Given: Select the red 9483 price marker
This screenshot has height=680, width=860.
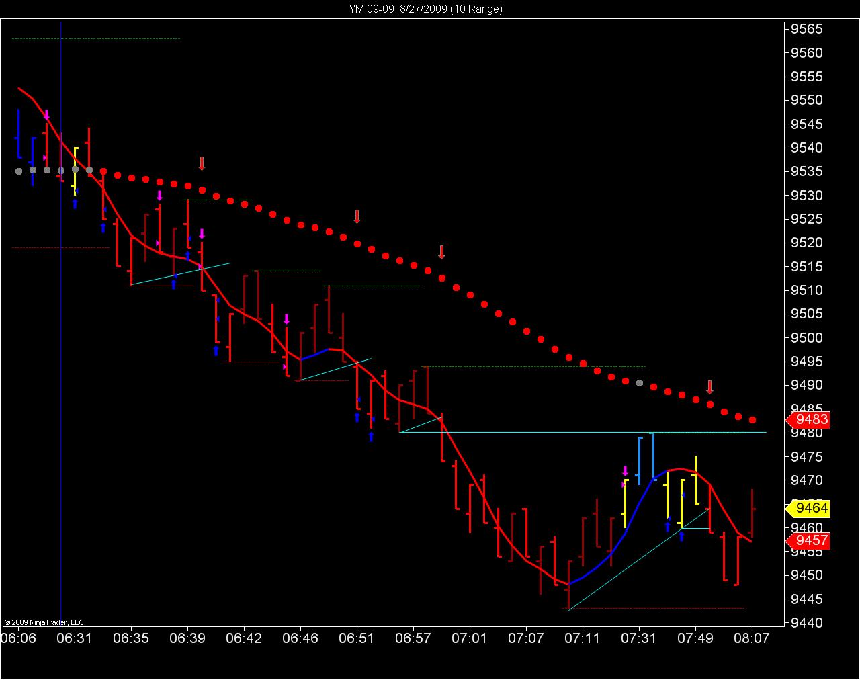Looking at the screenshot, I should tap(807, 420).
